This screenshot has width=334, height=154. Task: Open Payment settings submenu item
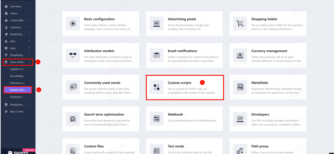17,83
